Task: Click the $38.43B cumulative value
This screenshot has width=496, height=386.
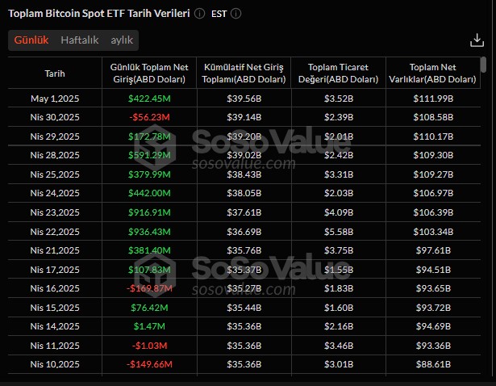Action: coord(244,174)
